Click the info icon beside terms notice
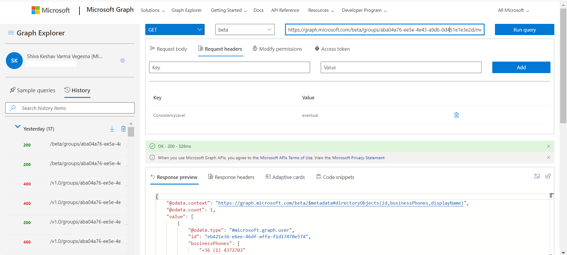The width and height of the screenshot is (567, 255). click(152, 157)
